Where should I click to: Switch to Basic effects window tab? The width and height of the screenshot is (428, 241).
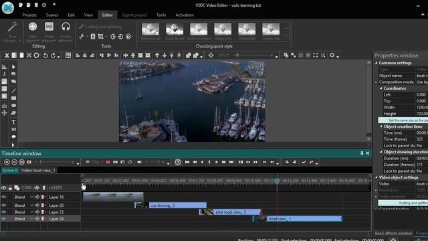point(393,233)
